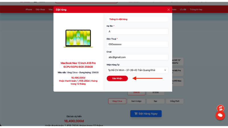Screen dimensions: 228x128
Task: Close the Đặt hàng dialog
Action: point(168,10)
